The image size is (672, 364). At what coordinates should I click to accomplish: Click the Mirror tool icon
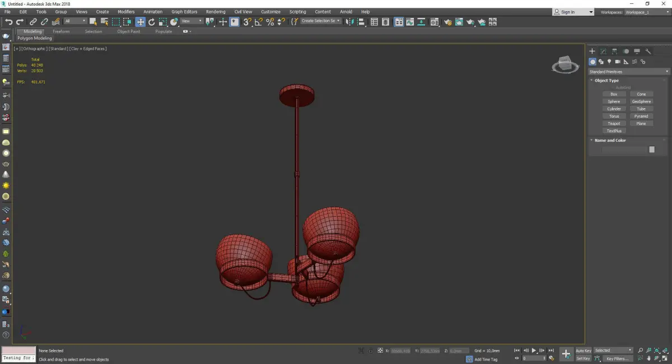[x=350, y=22]
